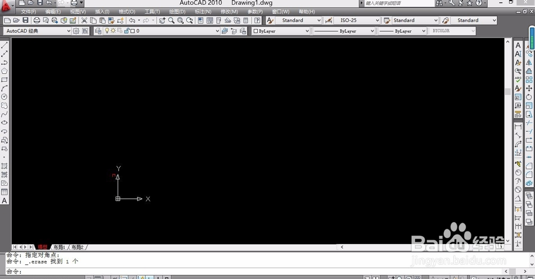Open the 编辑(E) menu
Screen dimensions: 535x279
point(53,12)
